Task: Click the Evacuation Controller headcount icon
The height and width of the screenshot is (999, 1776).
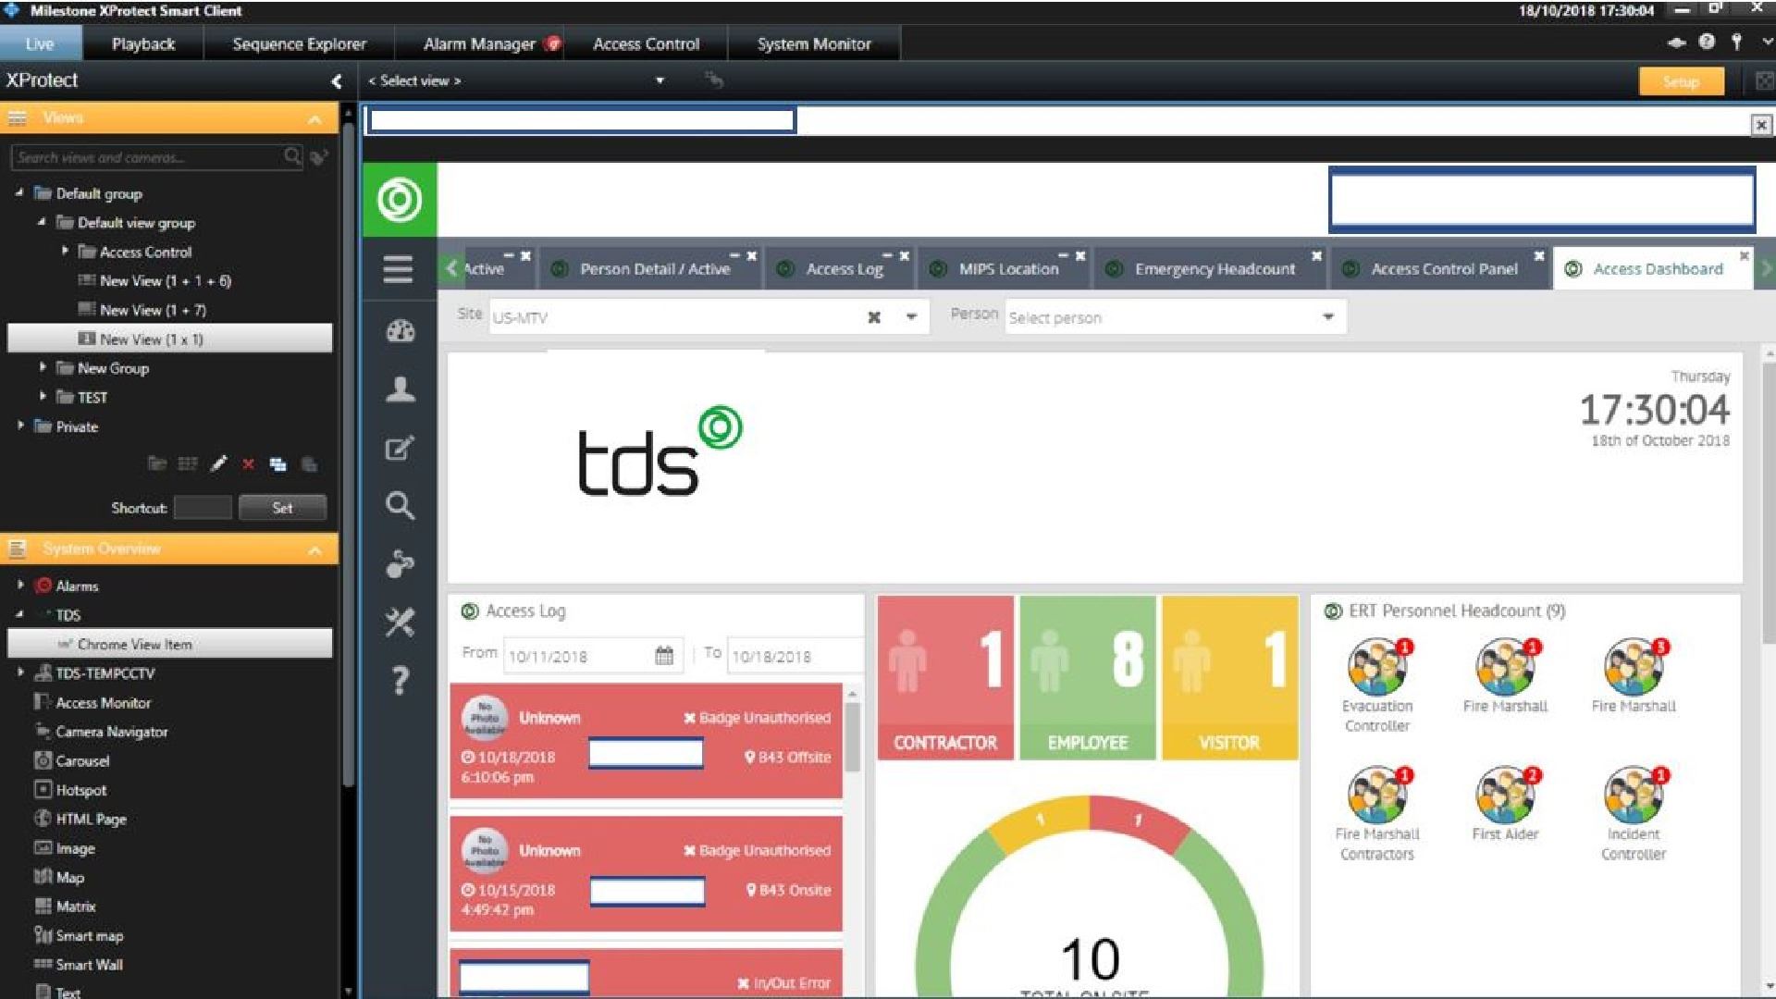Action: click(x=1377, y=666)
